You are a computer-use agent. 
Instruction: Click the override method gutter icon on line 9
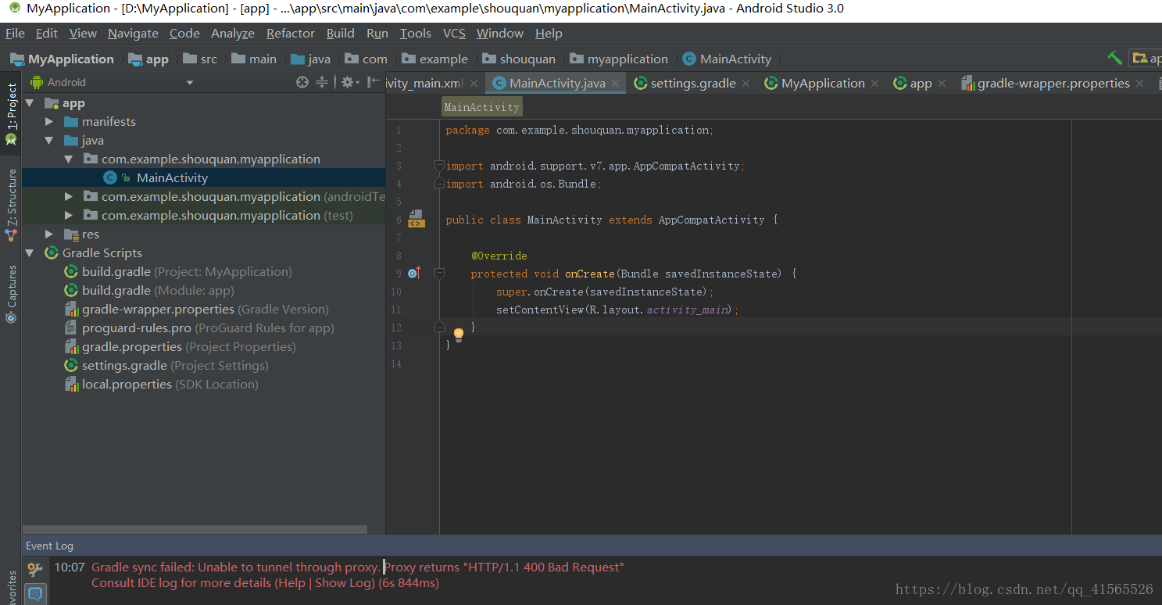(x=414, y=273)
